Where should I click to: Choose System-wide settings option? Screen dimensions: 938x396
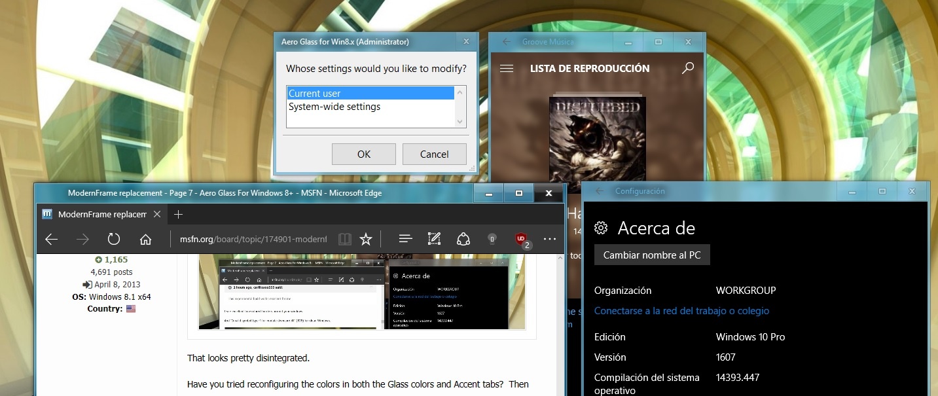(x=334, y=107)
